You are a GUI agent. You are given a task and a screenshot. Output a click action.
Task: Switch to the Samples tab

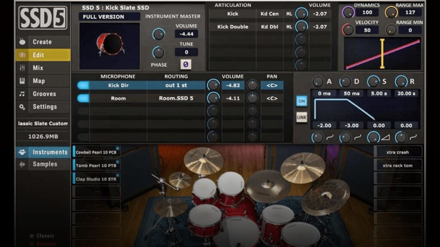tap(43, 164)
